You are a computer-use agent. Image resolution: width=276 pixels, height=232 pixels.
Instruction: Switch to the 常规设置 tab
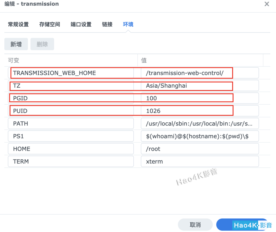pos(18,24)
